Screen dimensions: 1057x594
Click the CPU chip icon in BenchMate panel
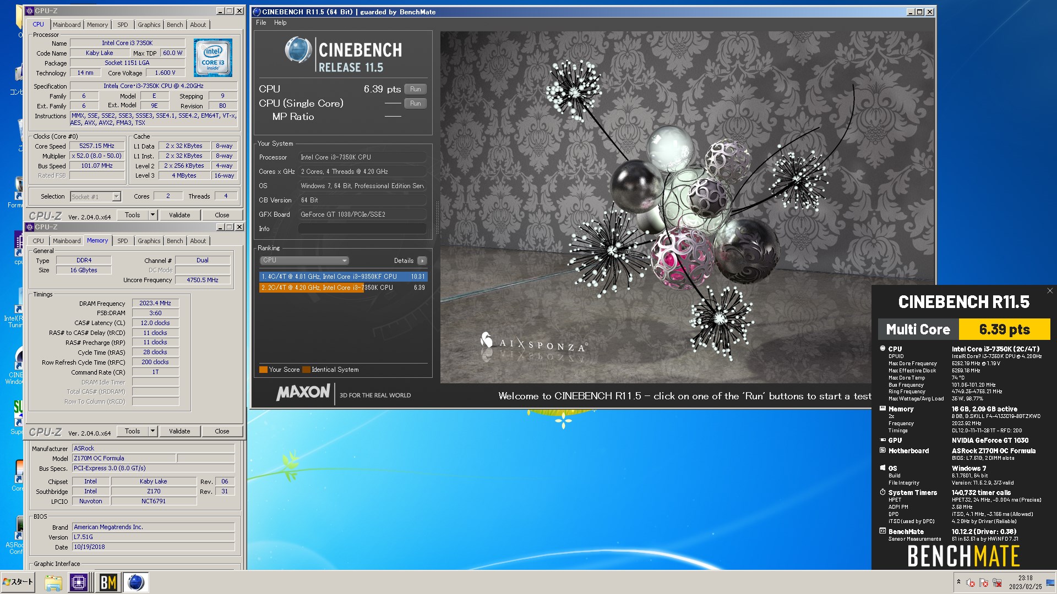882,348
